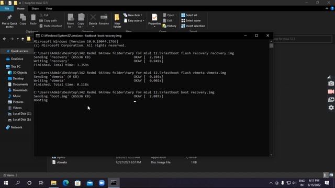
Task: Create a New folder from ribbon
Action: [117, 21]
